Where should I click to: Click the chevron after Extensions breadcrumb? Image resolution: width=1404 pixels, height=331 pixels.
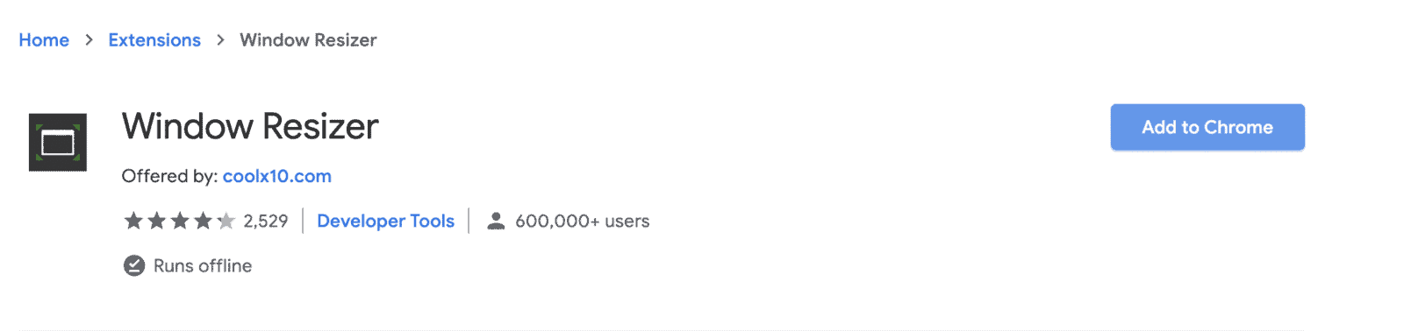[x=220, y=40]
